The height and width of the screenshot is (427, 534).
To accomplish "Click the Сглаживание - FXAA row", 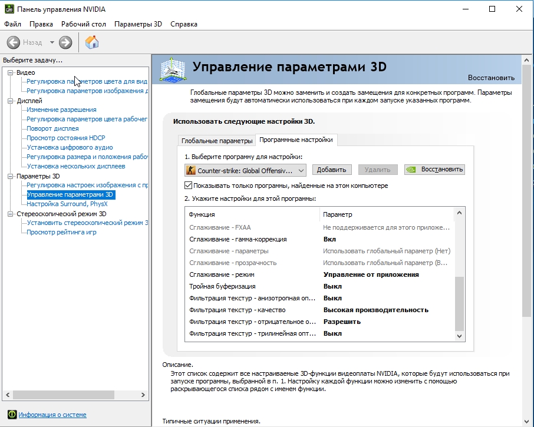I will click(319, 227).
